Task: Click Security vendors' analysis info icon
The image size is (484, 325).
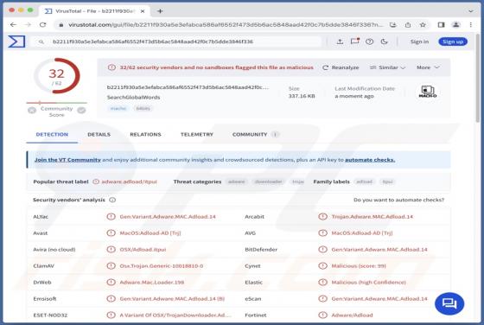Action: [x=112, y=200]
